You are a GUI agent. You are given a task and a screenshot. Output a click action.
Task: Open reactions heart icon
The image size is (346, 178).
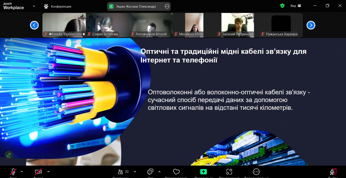point(176,172)
